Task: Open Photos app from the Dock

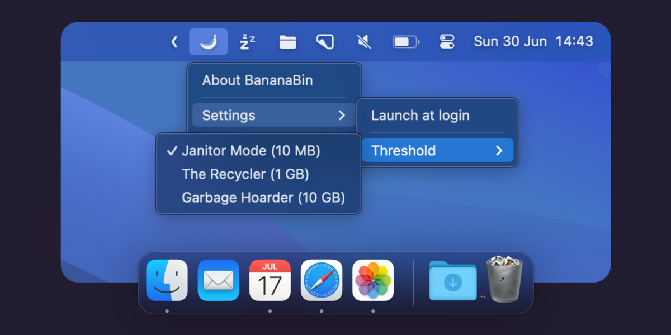Action: tap(373, 280)
